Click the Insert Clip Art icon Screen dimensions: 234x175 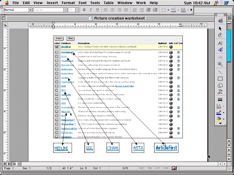[220, 57]
